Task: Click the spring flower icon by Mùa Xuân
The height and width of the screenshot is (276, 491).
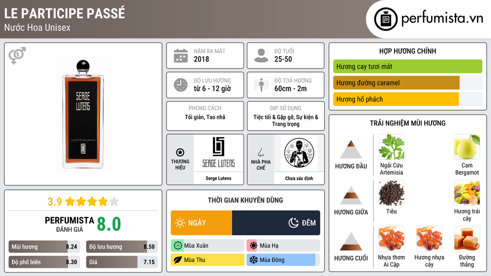Action: click(177, 246)
